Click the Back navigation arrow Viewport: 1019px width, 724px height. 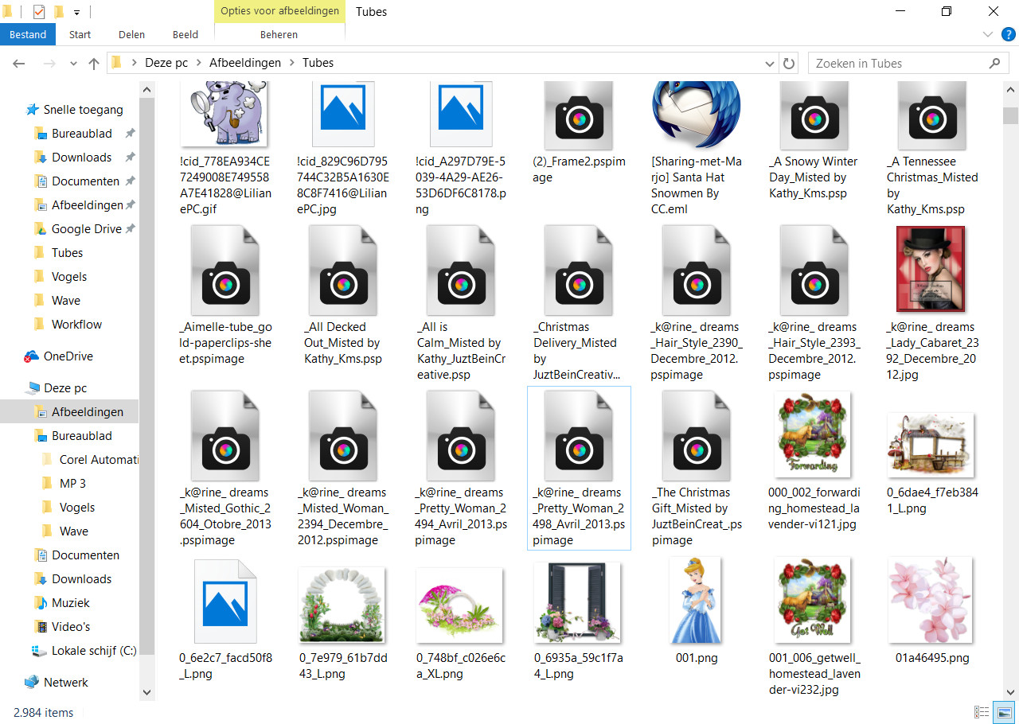(x=19, y=64)
